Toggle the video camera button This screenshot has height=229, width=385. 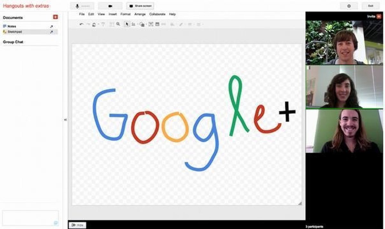110,6
